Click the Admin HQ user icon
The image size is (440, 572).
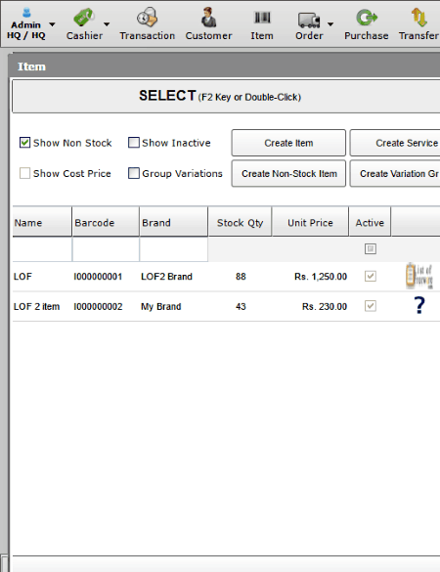[26, 13]
